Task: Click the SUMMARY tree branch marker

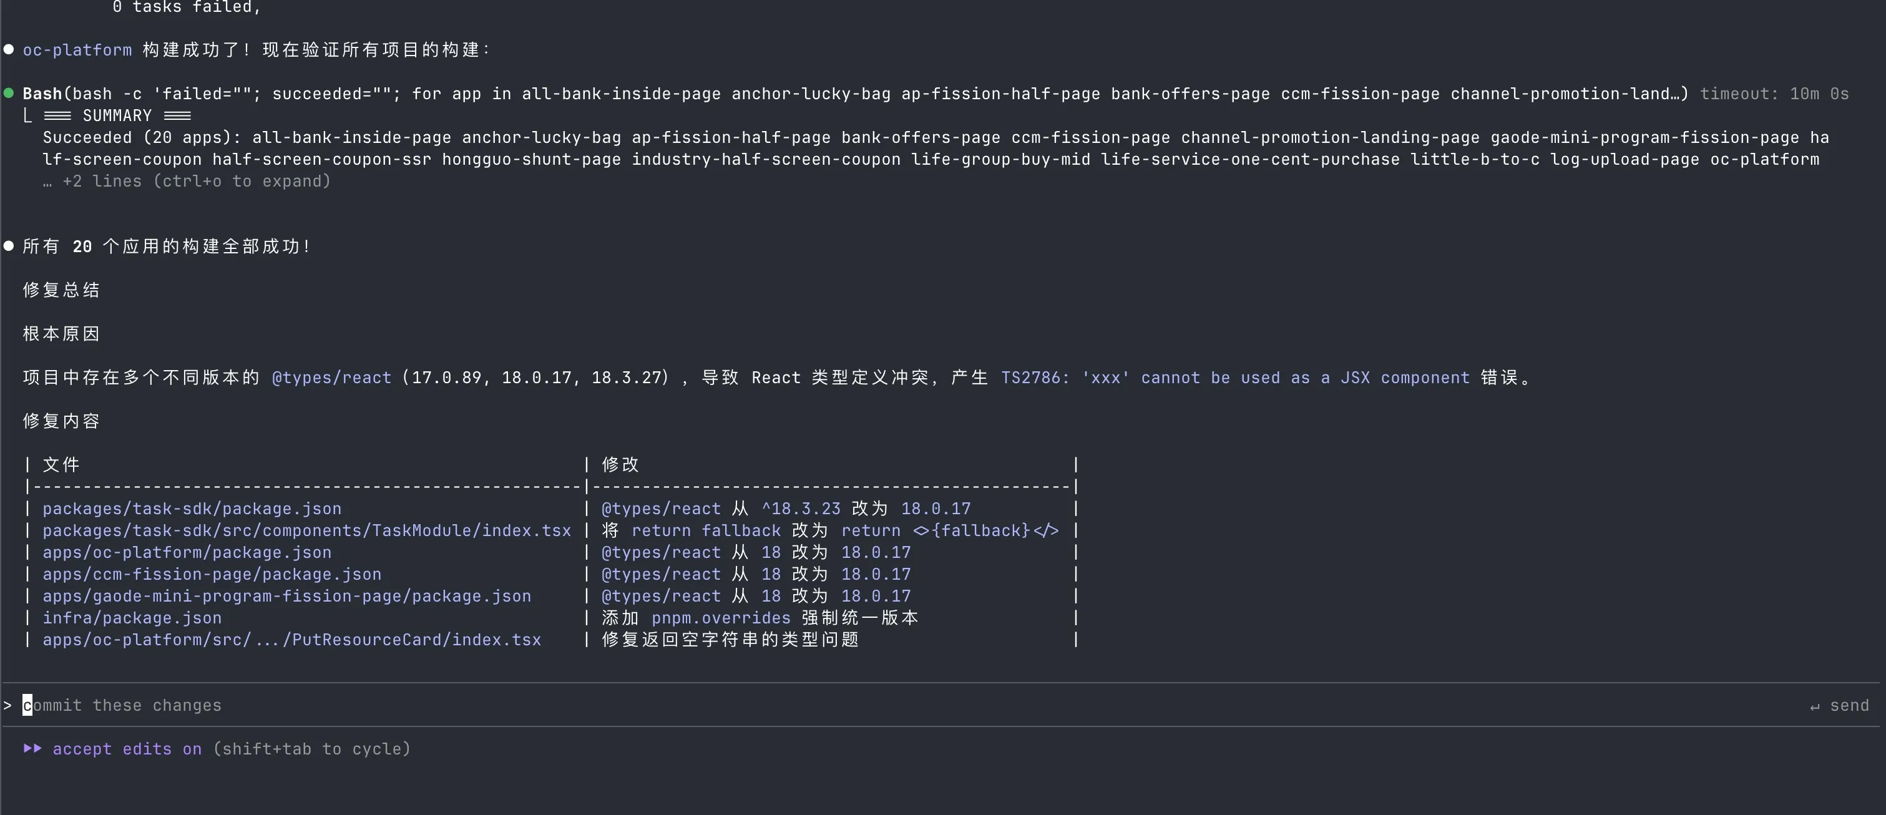Action: [27, 115]
